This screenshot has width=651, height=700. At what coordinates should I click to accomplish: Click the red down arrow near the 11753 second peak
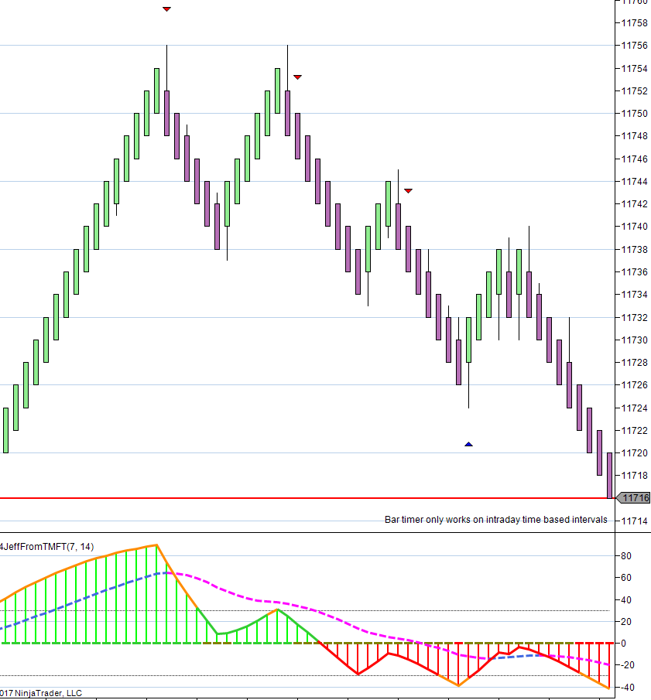pos(297,77)
